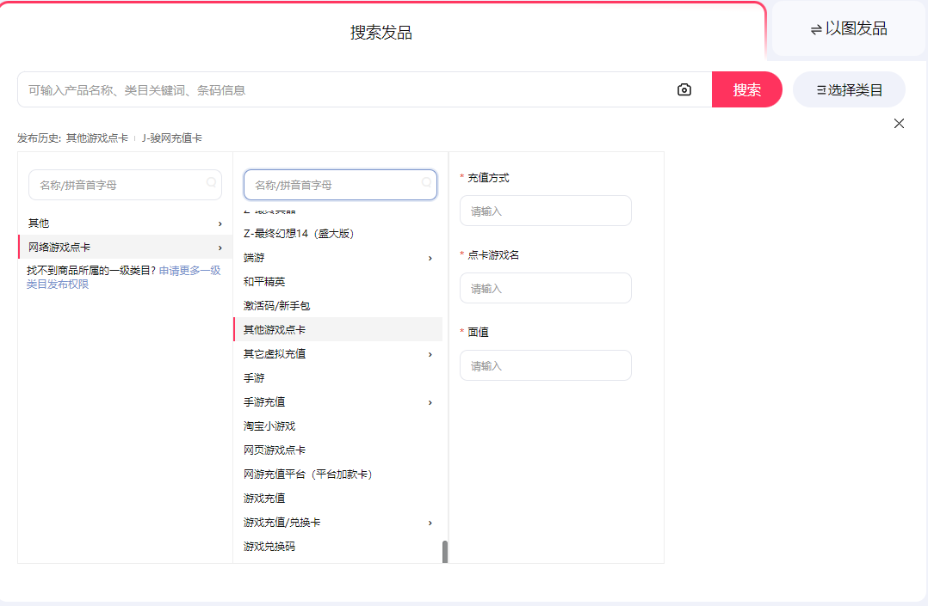Viewport: 928px width, 606px height.
Task: Click the category list scrollbar thumb
Action: pyautogui.click(x=445, y=552)
